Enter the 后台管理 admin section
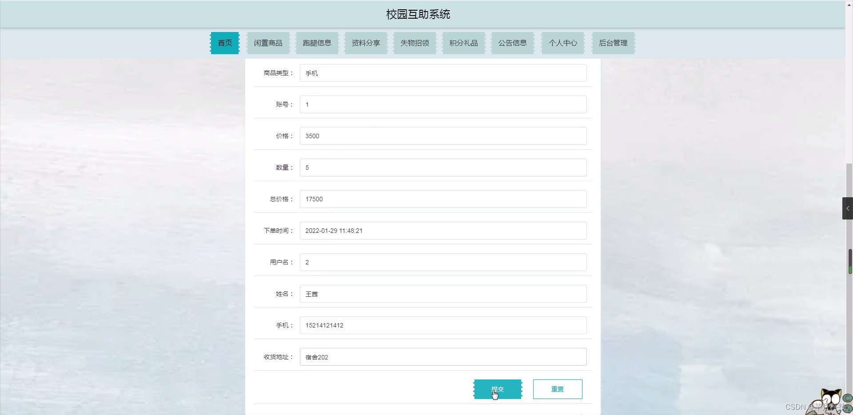This screenshot has height=415, width=853. pyautogui.click(x=613, y=43)
